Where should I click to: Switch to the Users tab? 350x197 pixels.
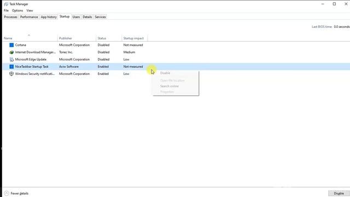pyautogui.click(x=76, y=17)
